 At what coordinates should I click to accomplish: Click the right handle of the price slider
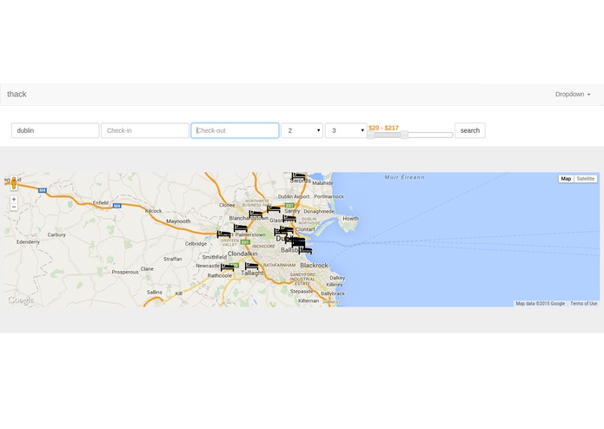pos(404,135)
